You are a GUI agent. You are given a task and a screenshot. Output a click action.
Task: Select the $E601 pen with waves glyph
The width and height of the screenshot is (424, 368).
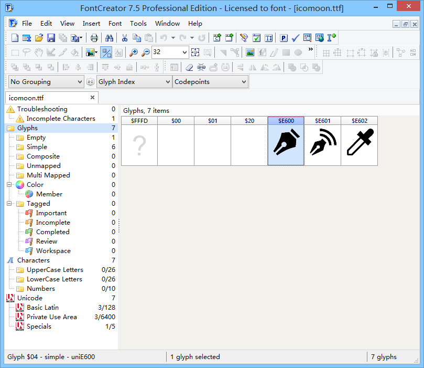(x=323, y=141)
